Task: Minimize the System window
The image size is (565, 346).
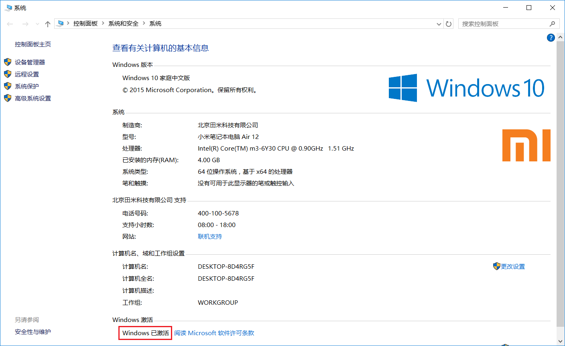Action: 506,8
